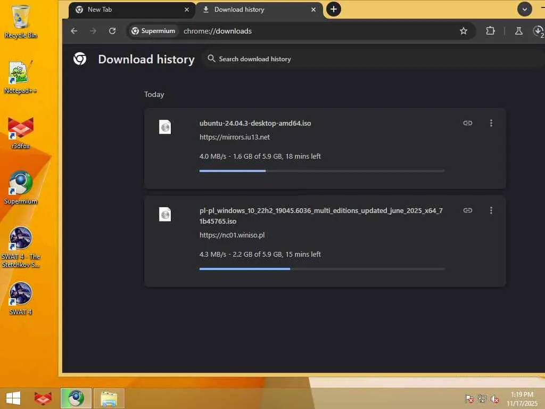Select the SWAT 4 desktop shortcut
Viewport: 545px width, 409px height.
click(x=21, y=298)
